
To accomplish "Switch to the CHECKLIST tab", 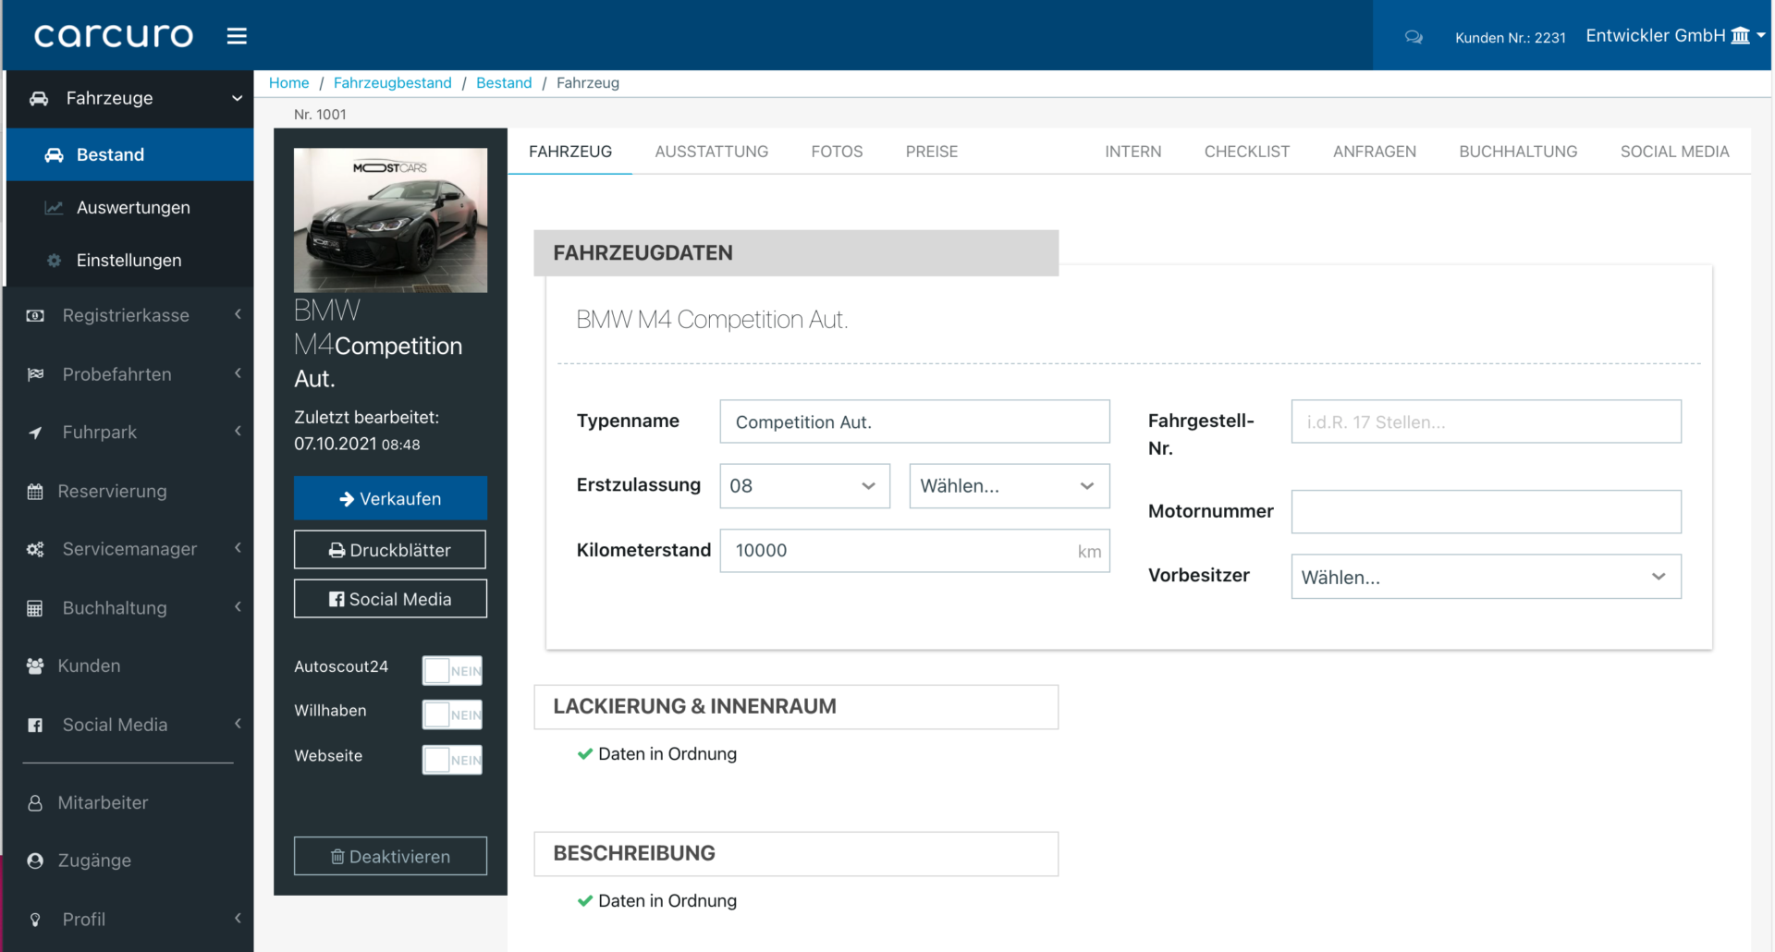I will (x=1246, y=152).
